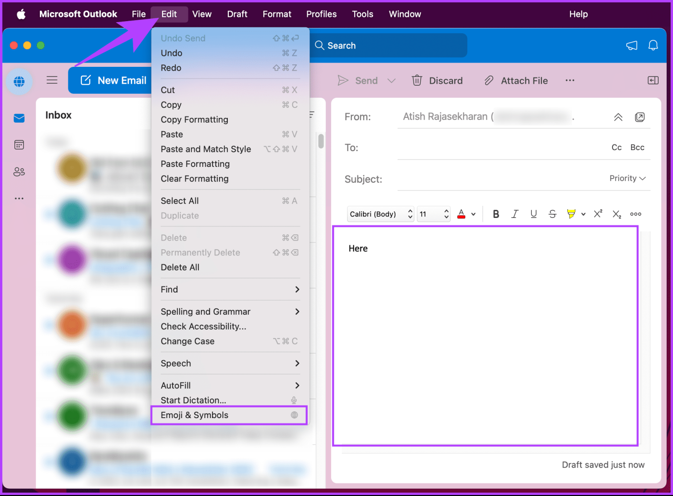Image resolution: width=673 pixels, height=496 pixels.
Task: Open the Priority dropdown
Action: [x=627, y=178]
